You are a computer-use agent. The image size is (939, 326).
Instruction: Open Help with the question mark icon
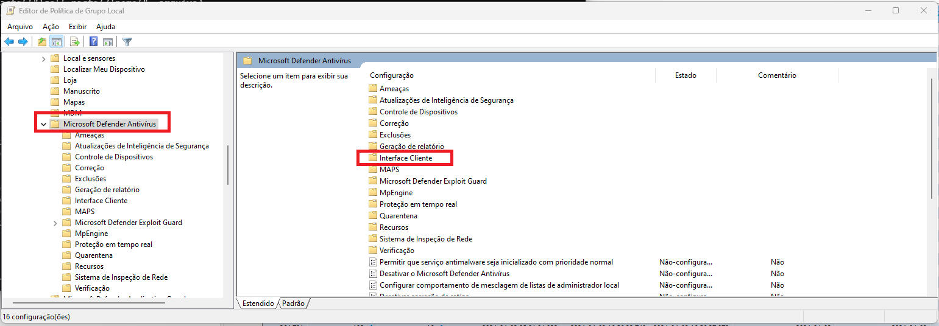(94, 42)
